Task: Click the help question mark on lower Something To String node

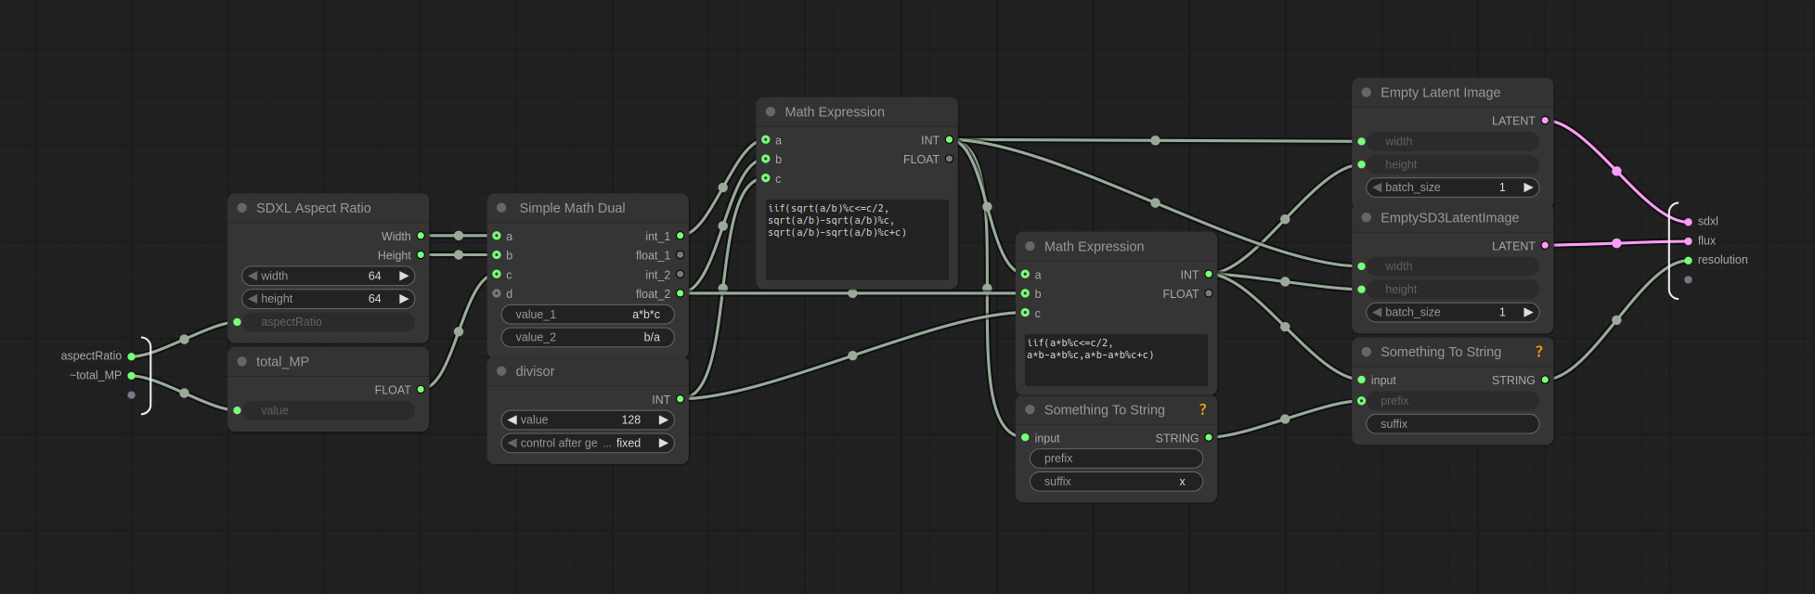Action: point(1202,409)
